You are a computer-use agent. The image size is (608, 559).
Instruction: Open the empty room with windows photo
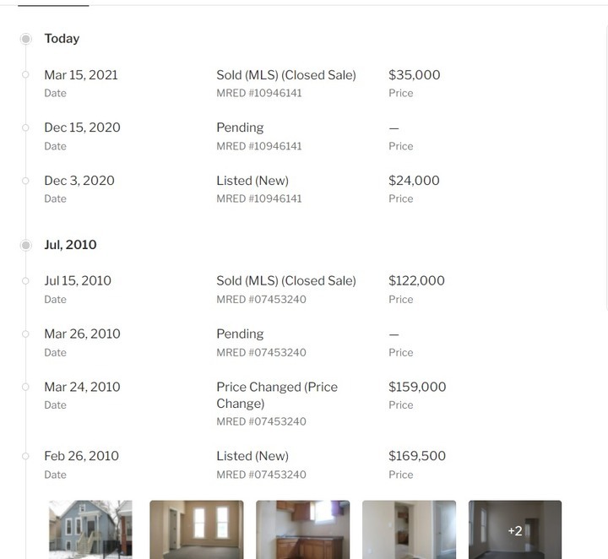point(197,529)
